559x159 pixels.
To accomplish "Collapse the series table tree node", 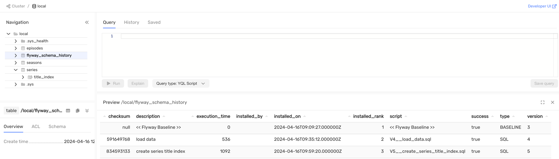I will tap(16, 70).
